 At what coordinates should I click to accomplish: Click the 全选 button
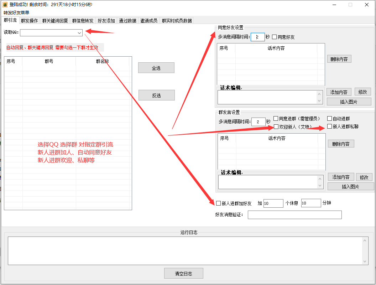point(156,68)
